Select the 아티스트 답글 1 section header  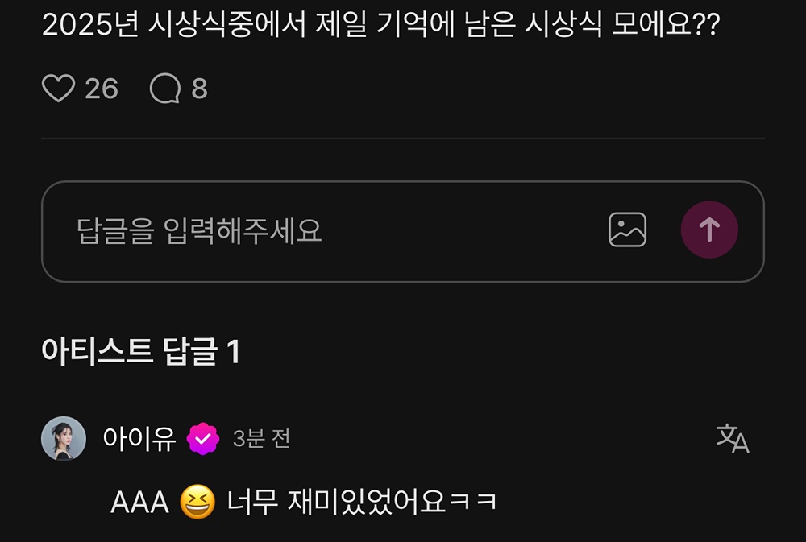coord(141,351)
